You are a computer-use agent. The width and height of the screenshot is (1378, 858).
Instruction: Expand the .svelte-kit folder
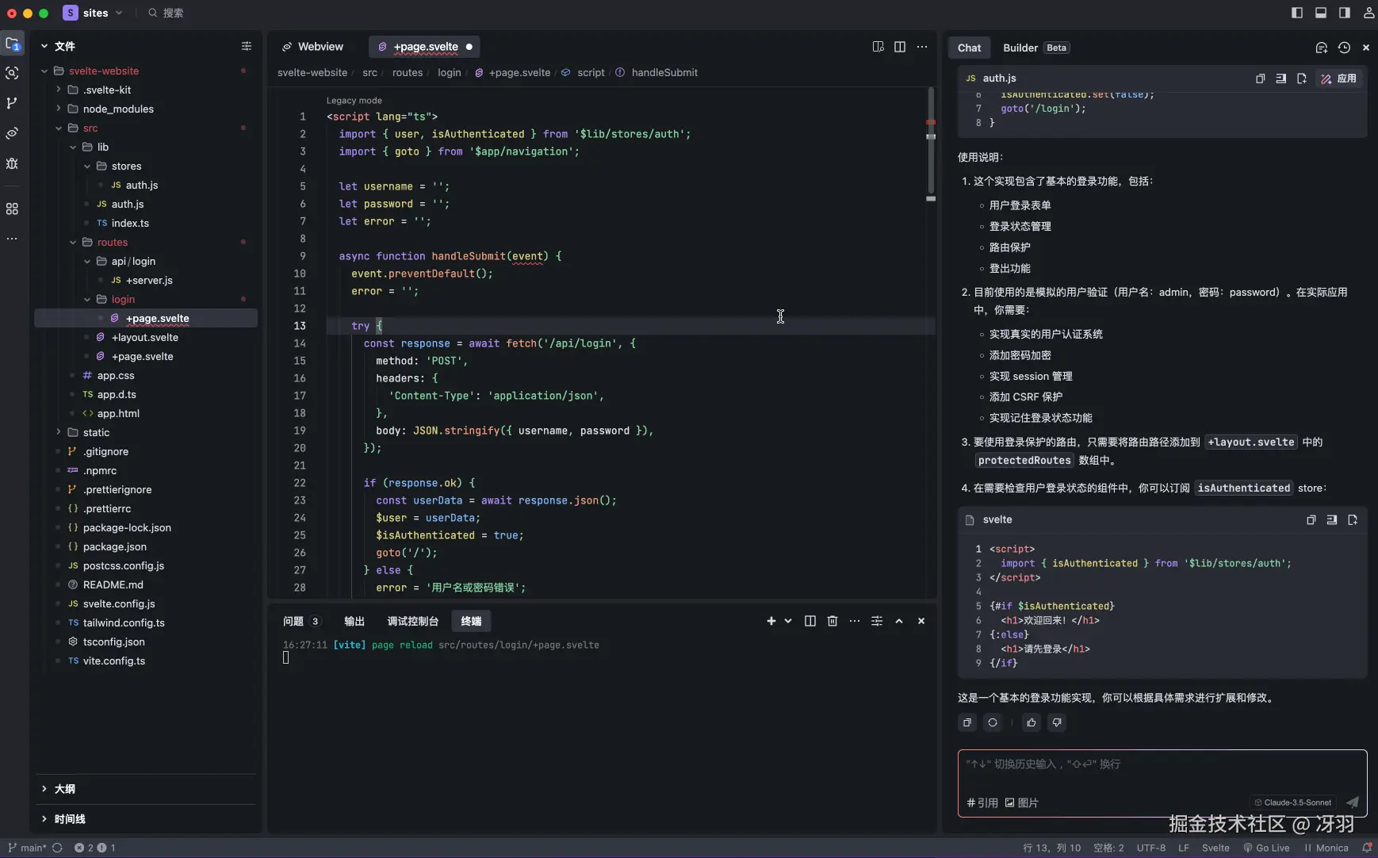coord(59,90)
